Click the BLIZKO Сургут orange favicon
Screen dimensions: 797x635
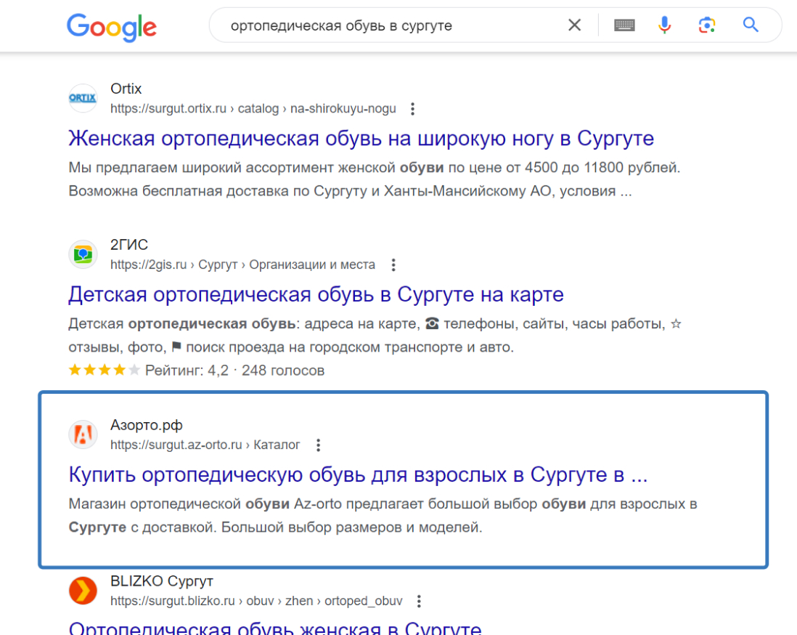click(x=83, y=591)
